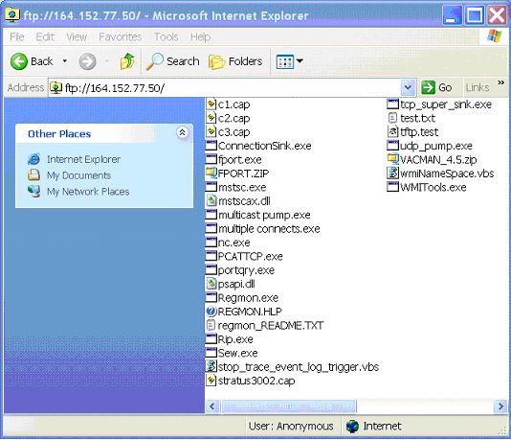The height and width of the screenshot is (440, 511).
Task: Expand the Views dropdown arrow
Action: pos(300,61)
